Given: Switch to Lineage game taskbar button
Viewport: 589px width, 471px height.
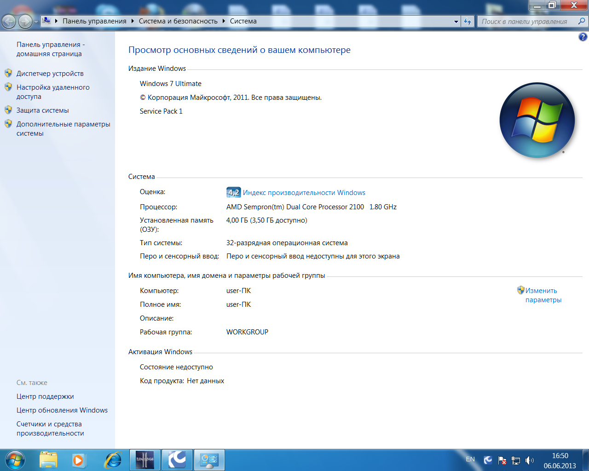Looking at the screenshot, I should point(145,460).
